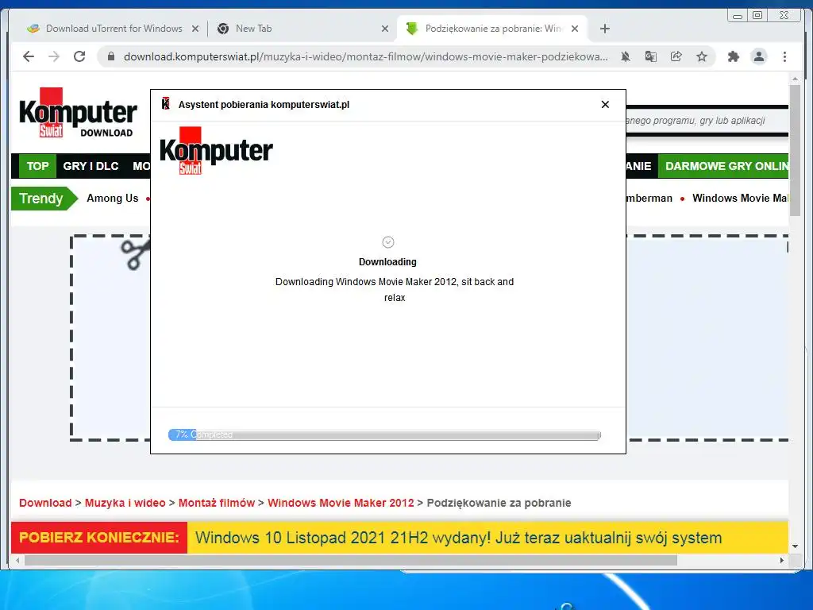The height and width of the screenshot is (610, 813).
Task: Open Windows Movie Maker trending link
Action: pyautogui.click(x=740, y=198)
